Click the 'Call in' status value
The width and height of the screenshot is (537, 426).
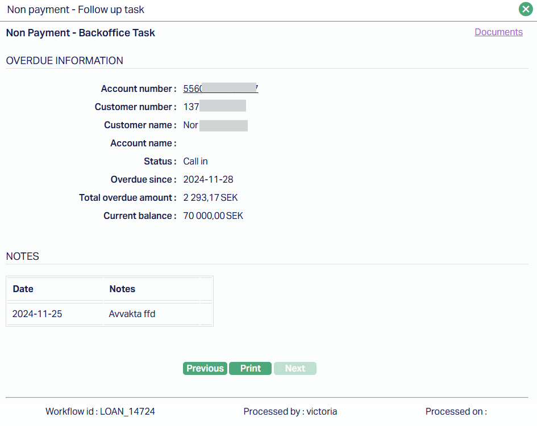195,161
